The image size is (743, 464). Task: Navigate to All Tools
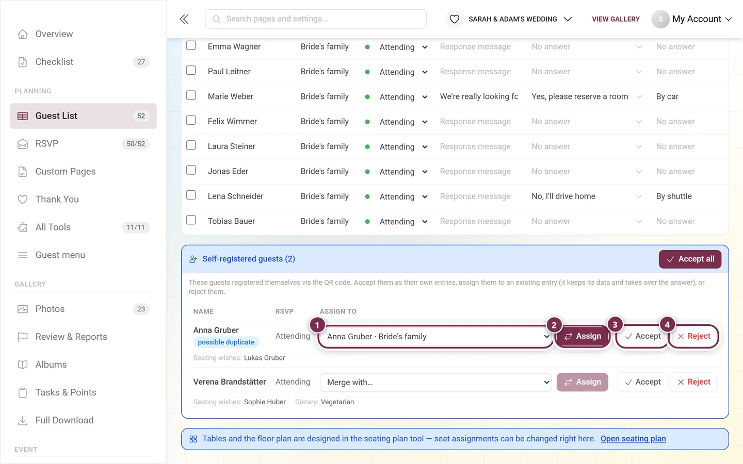click(83, 227)
